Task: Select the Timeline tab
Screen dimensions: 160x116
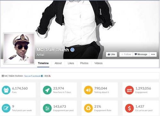Action: (x=43, y=63)
